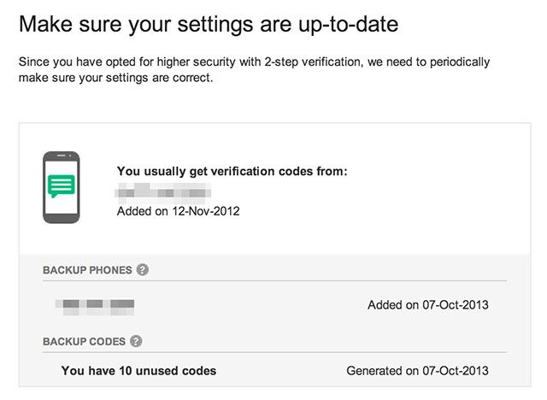547x400 pixels.
Task: Click the green message bubble on phone
Action: pos(62,185)
